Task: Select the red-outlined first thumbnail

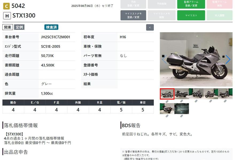Action: click(x=167, y=94)
